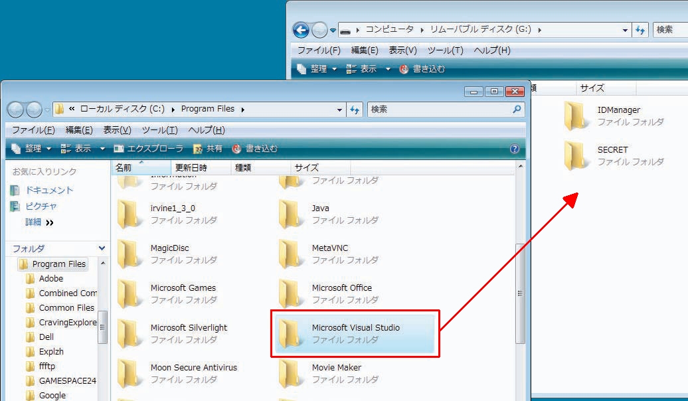Open 表示 toolbar button in Program Files window
This screenshot has height=401, width=688.
(76, 149)
